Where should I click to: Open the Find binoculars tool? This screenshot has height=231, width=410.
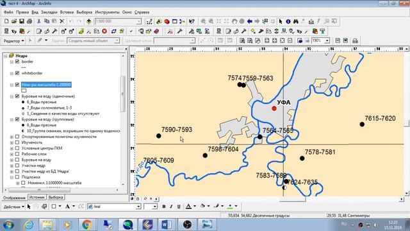[x=296, y=21]
